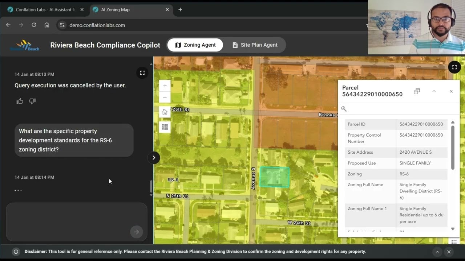Close the Parcel popup
Screen dimensions: 465x261
(451, 91)
